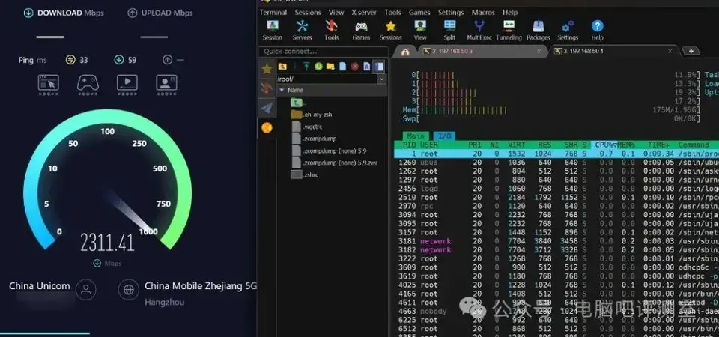Click the new file icon in SFTP toolbar

[x=342, y=67]
